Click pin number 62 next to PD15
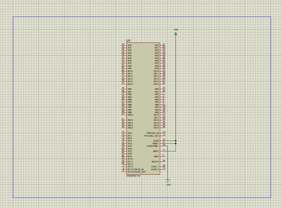The width and height of the screenshot is (282, 208). click(164, 83)
